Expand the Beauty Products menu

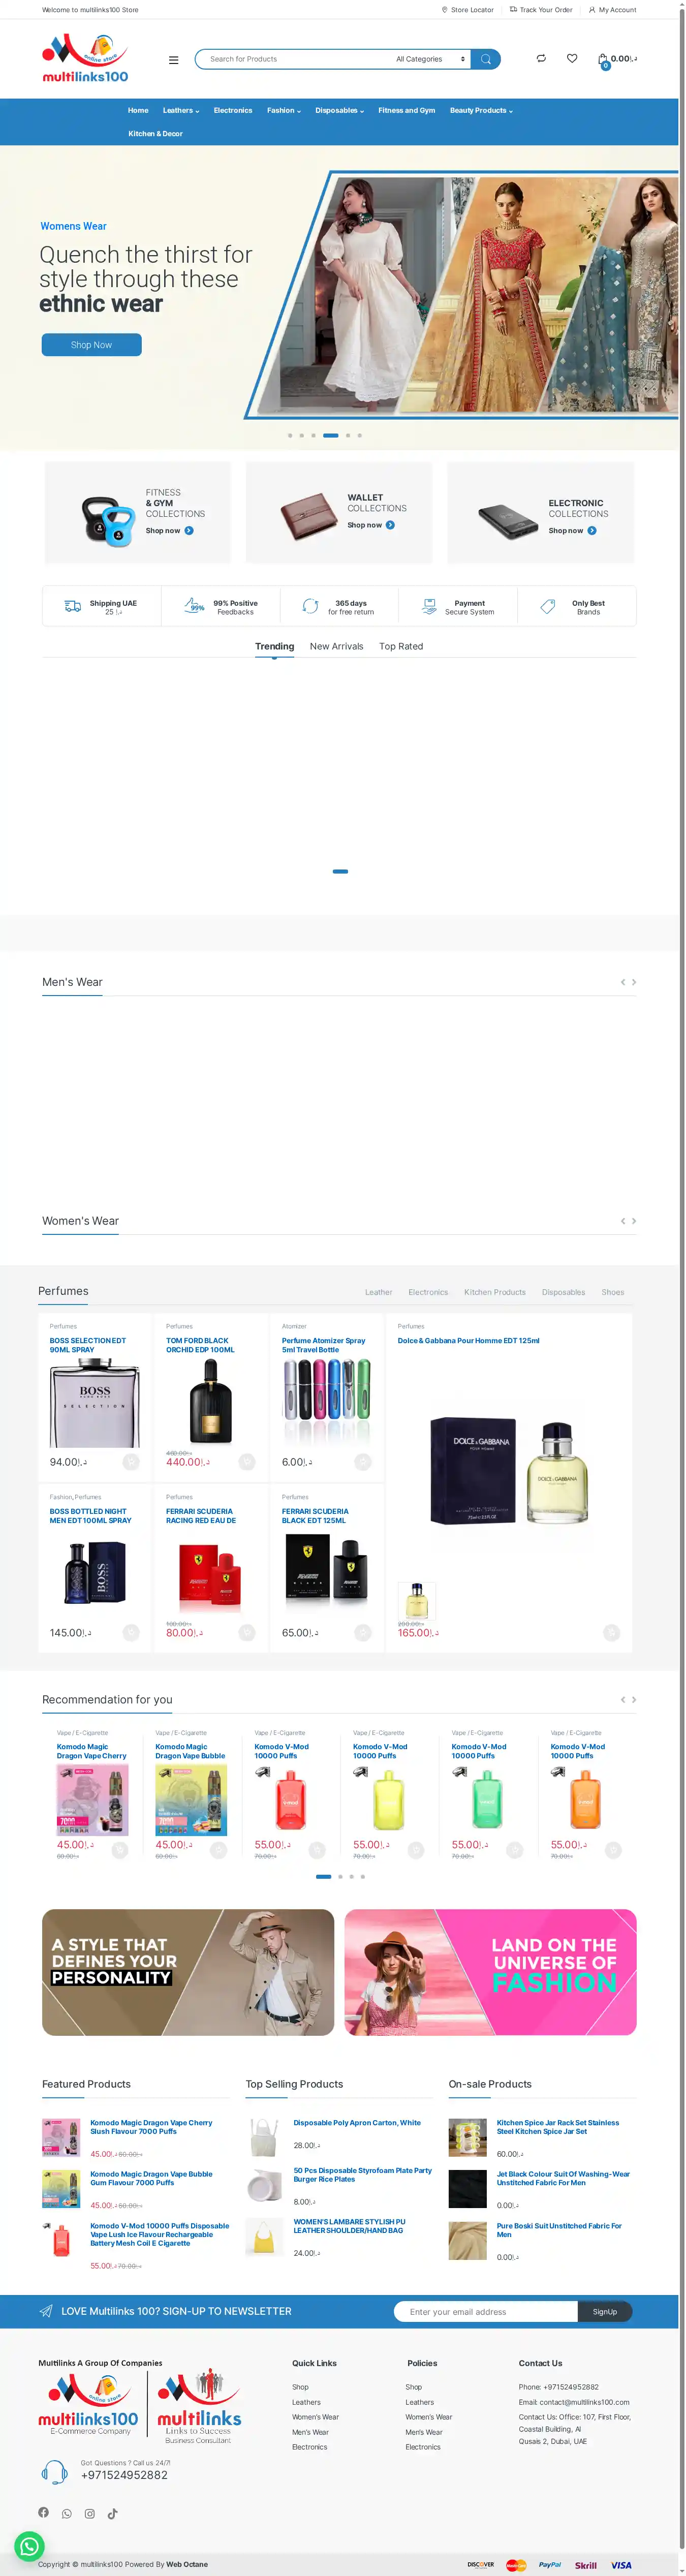point(481,110)
